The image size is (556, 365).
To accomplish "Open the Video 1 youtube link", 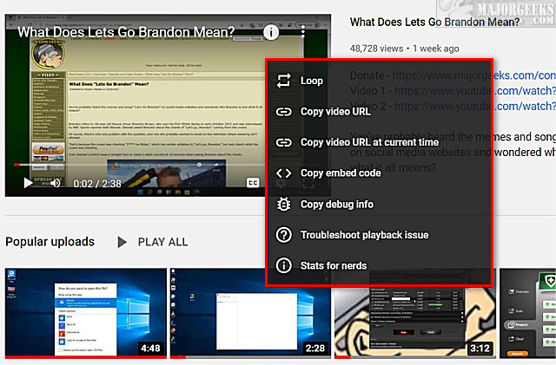I will (x=475, y=91).
